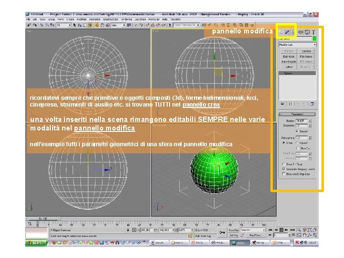Open the Help menu
Viewport: 344px width, 258px height.
[x=164, y=19]
